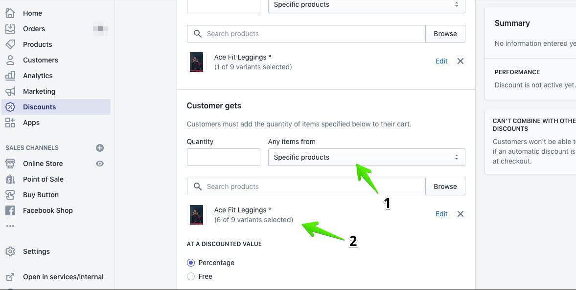Click the Customers person icon

coord(10,60)
